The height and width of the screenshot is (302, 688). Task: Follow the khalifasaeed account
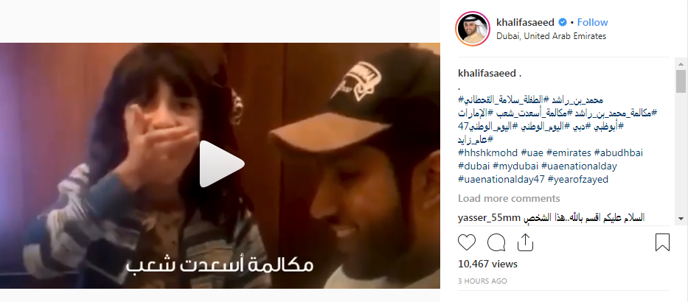pos(592,22)
